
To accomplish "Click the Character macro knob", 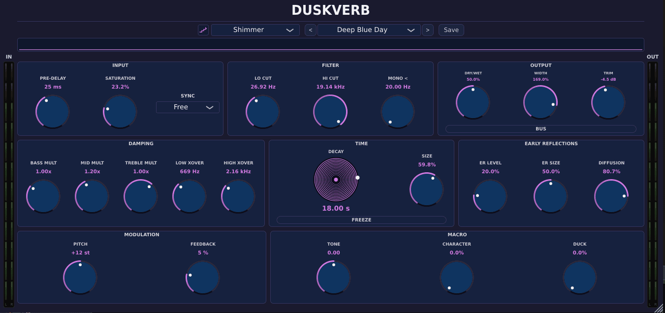I will coord(457,277).
